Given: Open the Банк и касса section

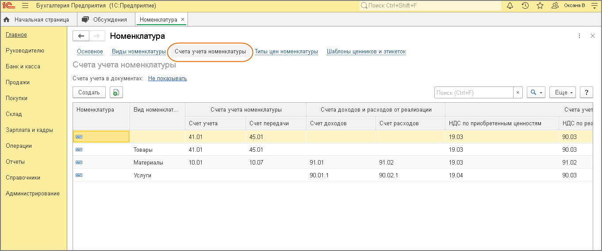Looking at the screenshot, I should pyautogui.click(x=23, y=67).
